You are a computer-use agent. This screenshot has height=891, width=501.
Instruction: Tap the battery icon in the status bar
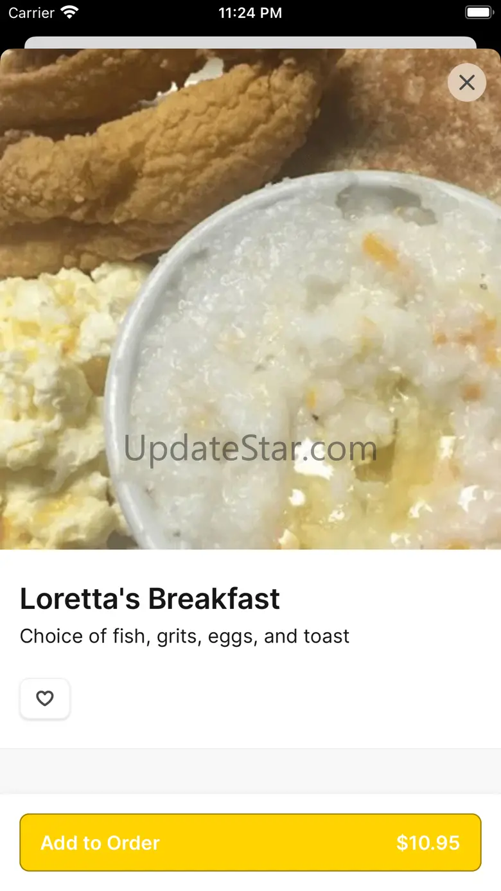(x=478, y=13)
